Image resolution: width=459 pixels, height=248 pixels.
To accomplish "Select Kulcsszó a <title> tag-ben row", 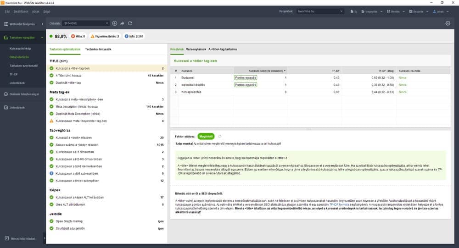I will point(106,68).
